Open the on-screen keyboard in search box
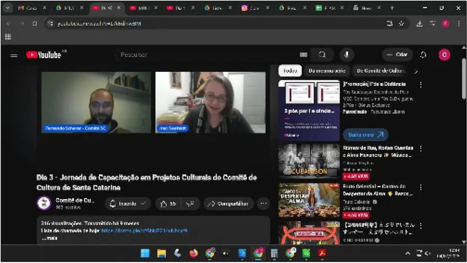The height and width of the screenshot is (263, 467). coord(303,55)
